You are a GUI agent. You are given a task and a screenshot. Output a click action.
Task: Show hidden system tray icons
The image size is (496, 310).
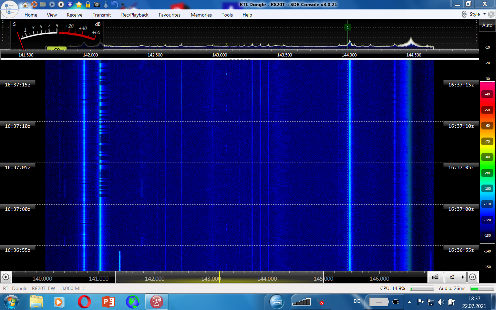point(409,302)
